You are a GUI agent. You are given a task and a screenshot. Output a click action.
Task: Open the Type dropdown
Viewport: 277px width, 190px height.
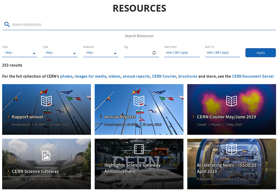(x=60, y=52)
